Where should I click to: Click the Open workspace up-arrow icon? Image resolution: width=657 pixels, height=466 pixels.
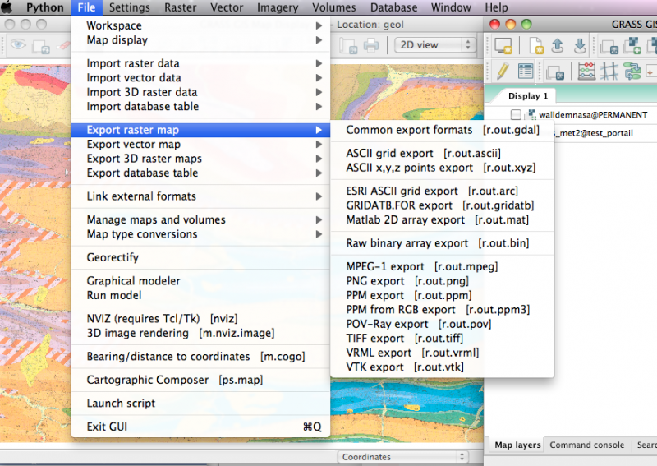pos(558,45)
